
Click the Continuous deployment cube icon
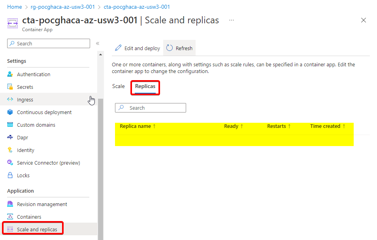click(10, 112)
